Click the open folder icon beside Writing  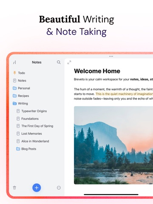14,103
